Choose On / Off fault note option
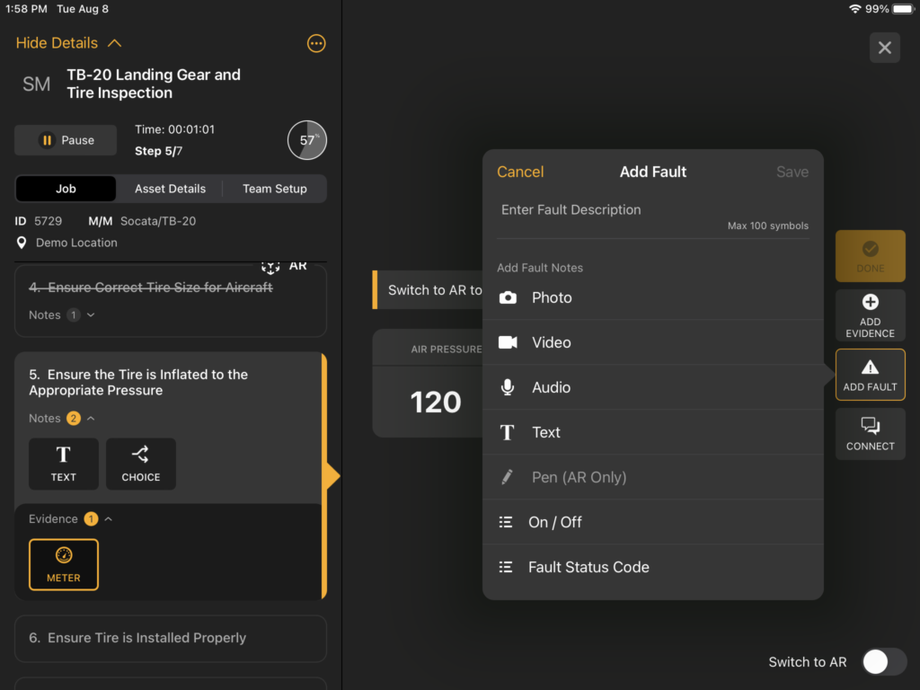The height and width of the screenshot is (690, 920). pyautogui.click(x=653, y=522)
